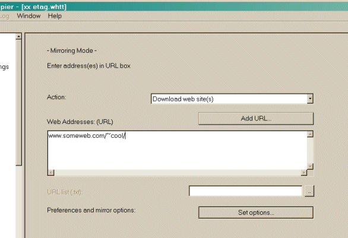Browse for URL list file with ... button
348x238 pixels.
pos(309,191)
